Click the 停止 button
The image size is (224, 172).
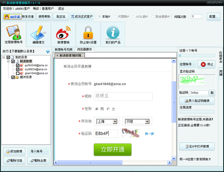[x=206, y=64]
